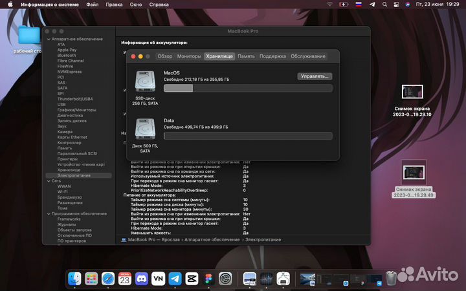Open the Apple menu
This screenshot has height=291, width=466.
point(10,5)
